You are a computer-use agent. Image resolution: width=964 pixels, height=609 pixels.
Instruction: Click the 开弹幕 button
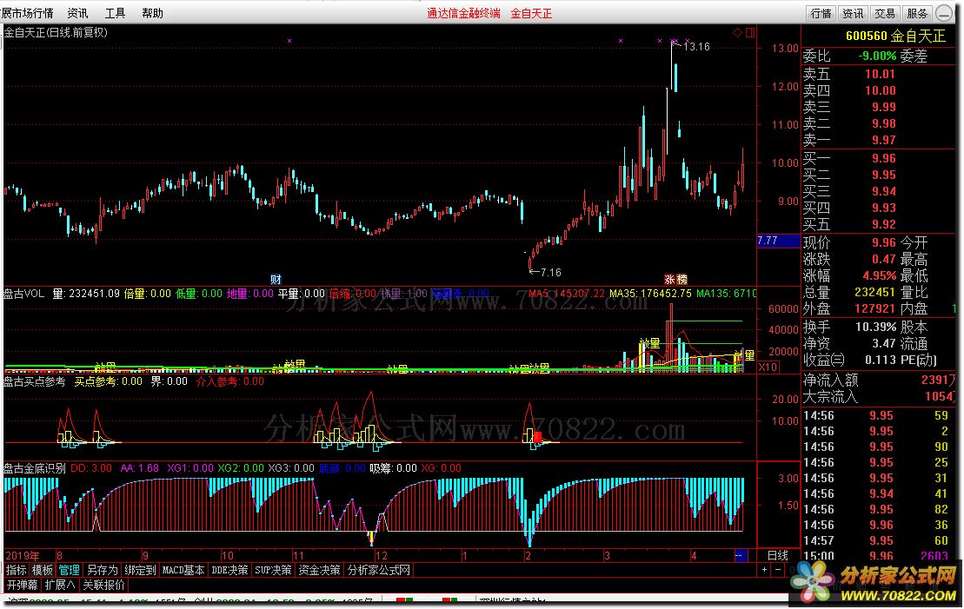[22, 585]
